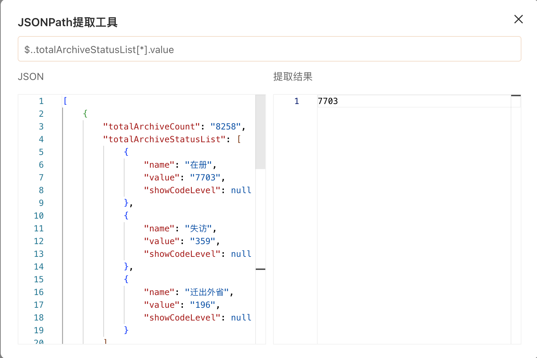Viewport: 537px width, 358px height.
Task: Click line number 1 in JSON editor
Action: [x=41, y=101]
